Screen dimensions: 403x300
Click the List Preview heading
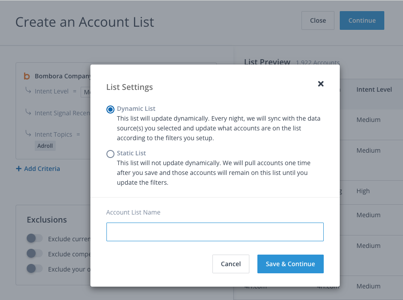tap(267, 62)
